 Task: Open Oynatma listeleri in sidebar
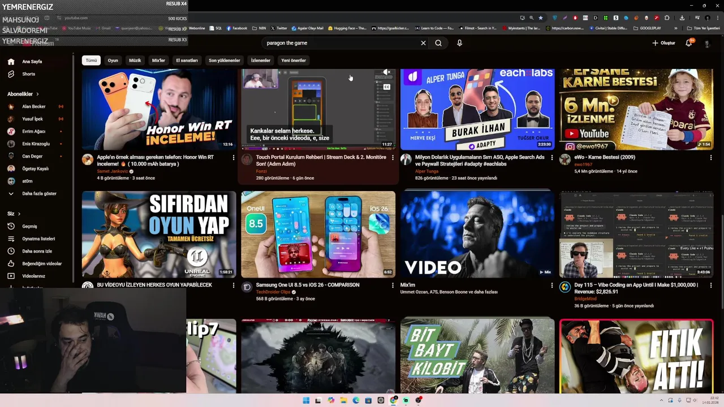coord(37,239)
